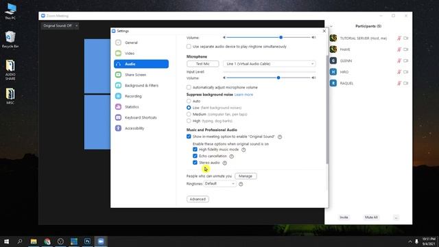This screenshot has width=439, height=247.
Task: Open Ringtones Default dropdown
Action: click(x=219, y=184)
